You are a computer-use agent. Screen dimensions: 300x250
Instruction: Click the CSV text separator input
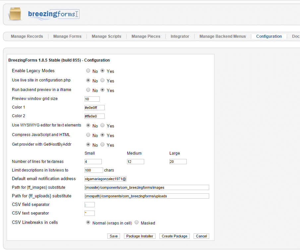coord(90,213)
